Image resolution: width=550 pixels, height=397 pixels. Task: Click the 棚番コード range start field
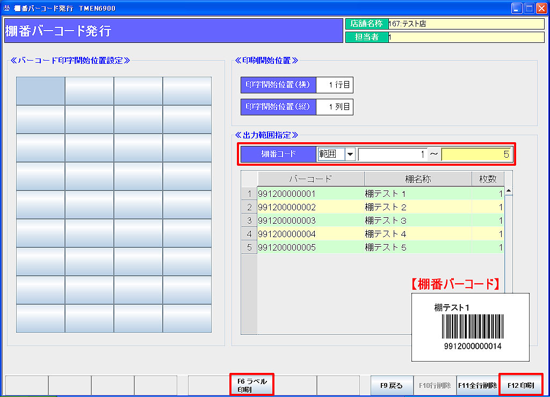(x=393, y=155)
